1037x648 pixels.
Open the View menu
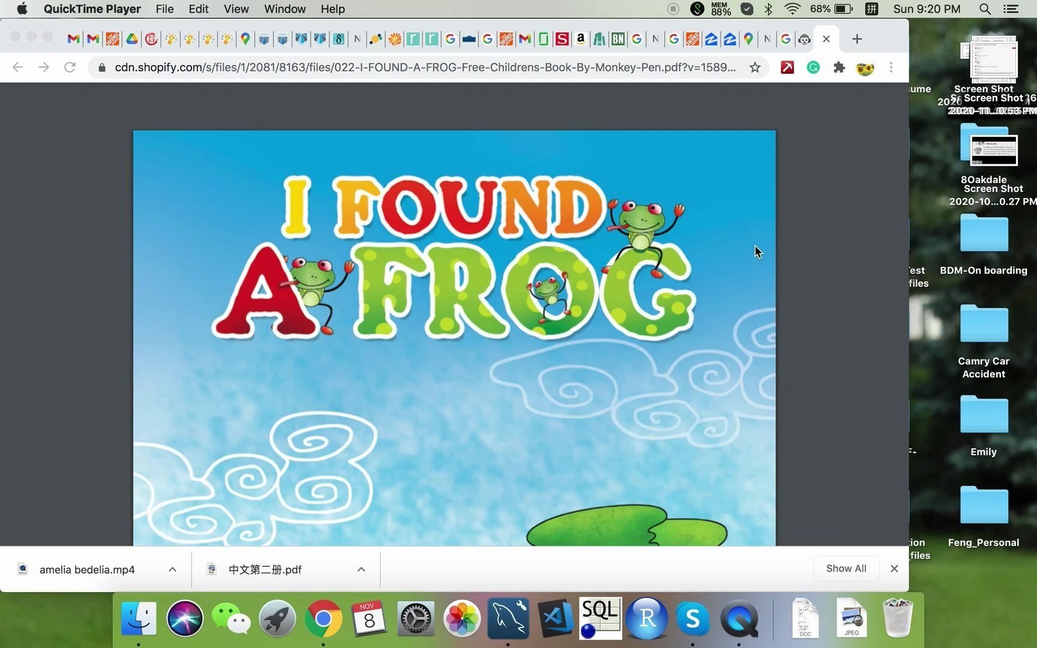(x=236, y=9)
